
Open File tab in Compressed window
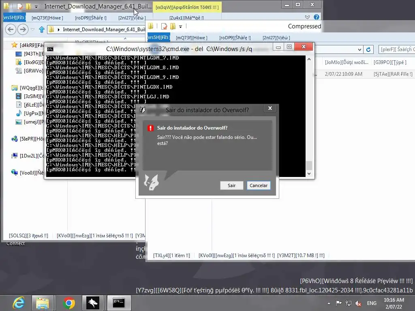(x=158, y=37)
